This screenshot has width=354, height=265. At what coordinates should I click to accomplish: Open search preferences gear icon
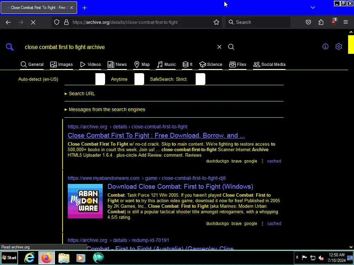pyautogui.click(x=339, y=47)
